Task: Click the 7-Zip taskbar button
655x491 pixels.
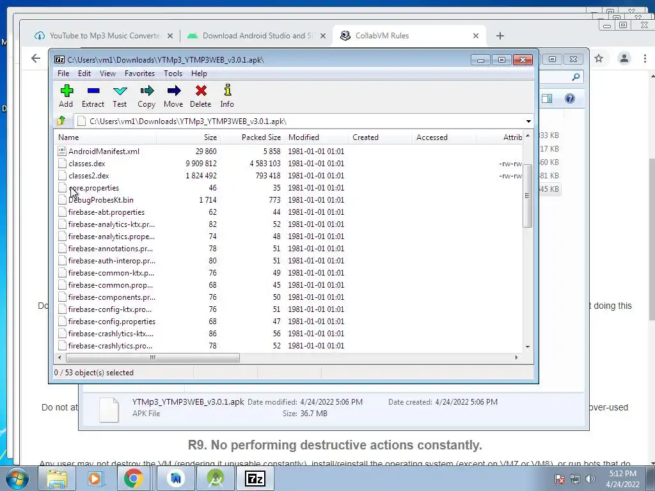Action: point(255,478)
